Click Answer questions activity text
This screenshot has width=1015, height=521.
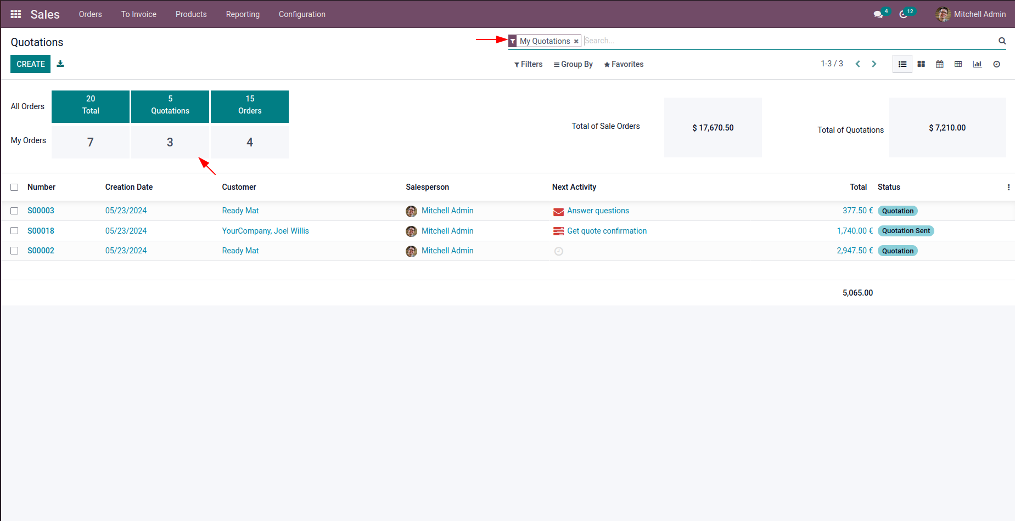tap(598, 211)
